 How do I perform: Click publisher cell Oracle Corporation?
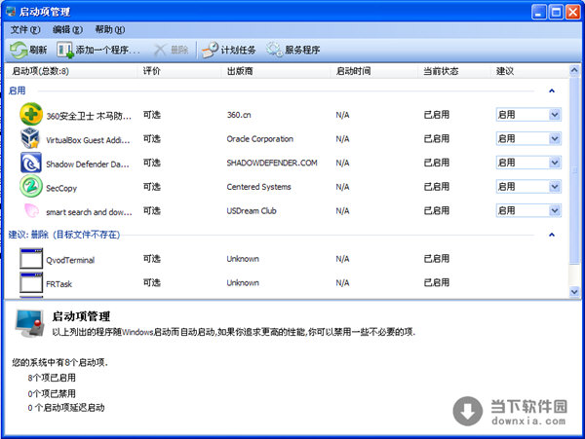click(260, 139)
